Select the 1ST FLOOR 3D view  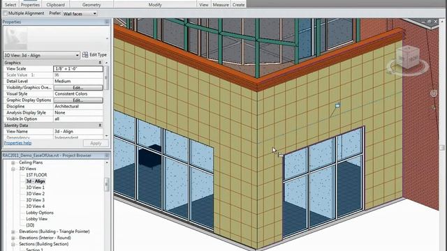36,175
